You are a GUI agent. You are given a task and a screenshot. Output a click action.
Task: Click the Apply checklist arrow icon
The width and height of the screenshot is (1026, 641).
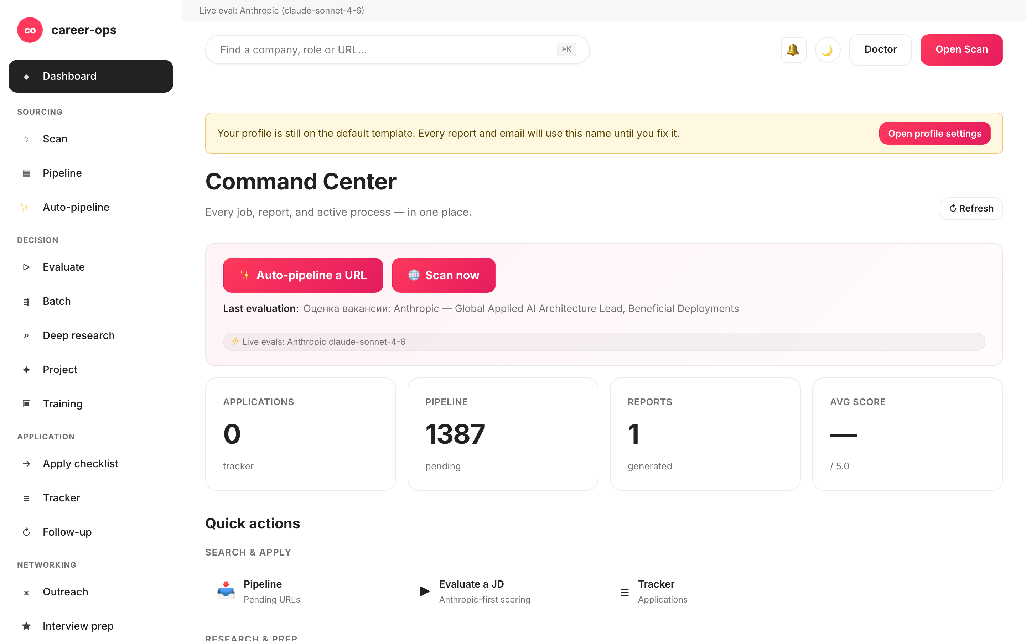click(x=26, y=464)
